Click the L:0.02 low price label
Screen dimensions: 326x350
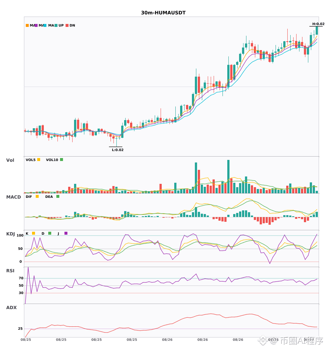(118, 150)
